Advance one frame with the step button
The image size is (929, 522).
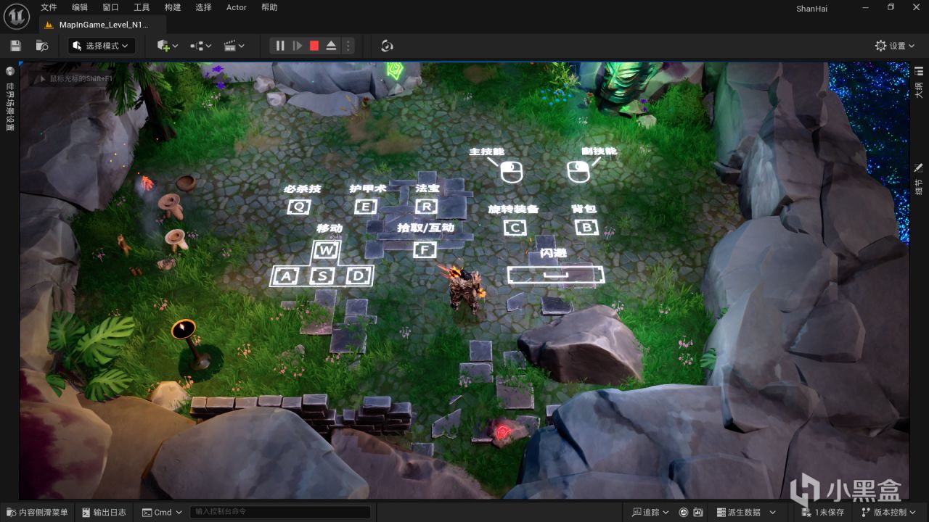[x=297, y=46]
